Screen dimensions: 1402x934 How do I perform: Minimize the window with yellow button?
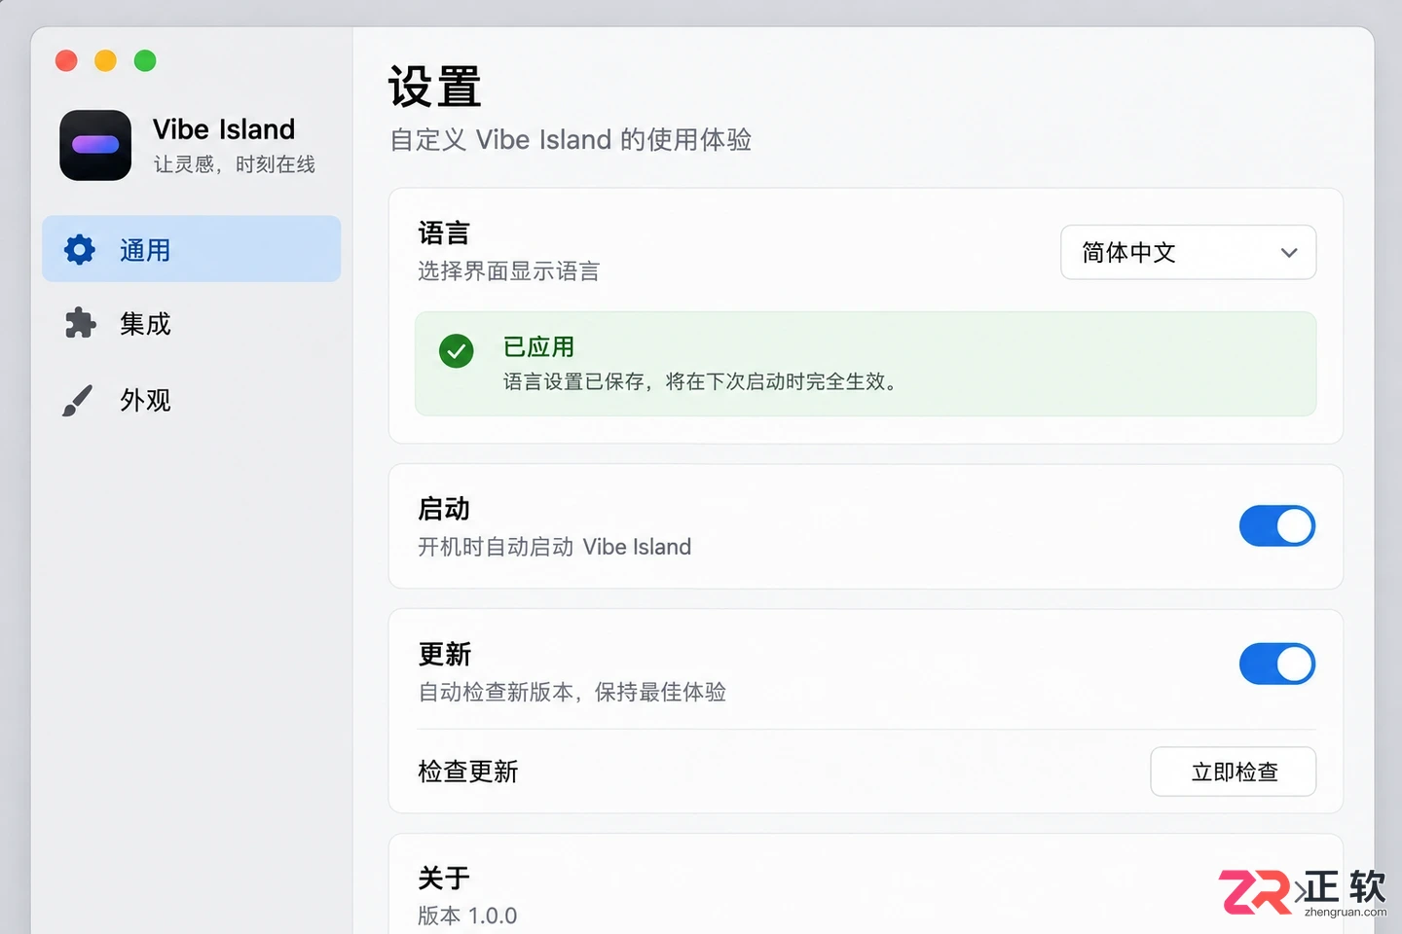(x=105, y=60)
